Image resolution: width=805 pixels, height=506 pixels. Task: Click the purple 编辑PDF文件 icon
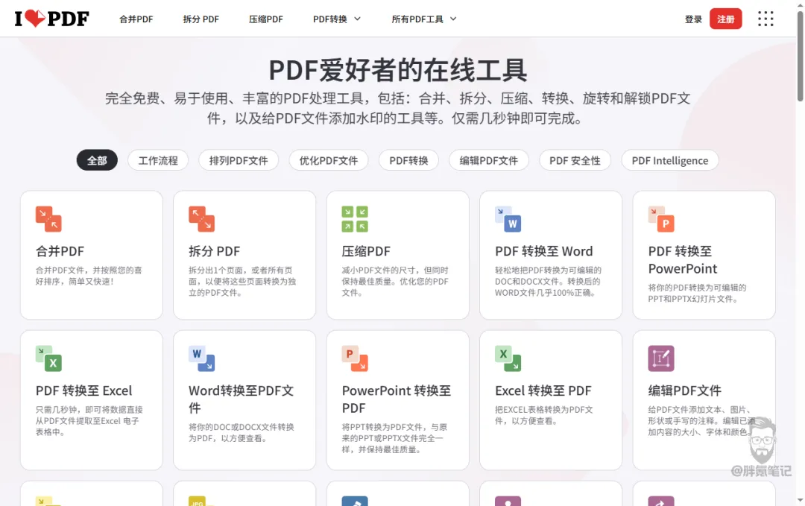[x=661, y=358]
